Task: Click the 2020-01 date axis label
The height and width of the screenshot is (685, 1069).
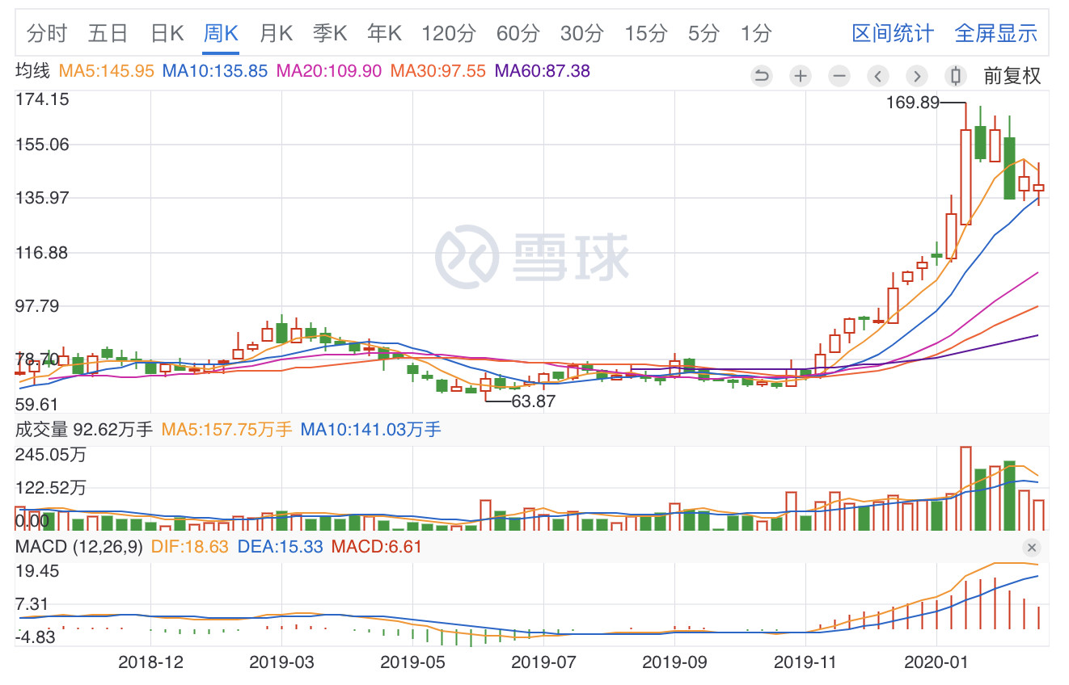Action: click(936, 662)
